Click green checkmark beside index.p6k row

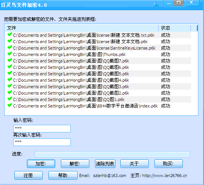point(10,106)
